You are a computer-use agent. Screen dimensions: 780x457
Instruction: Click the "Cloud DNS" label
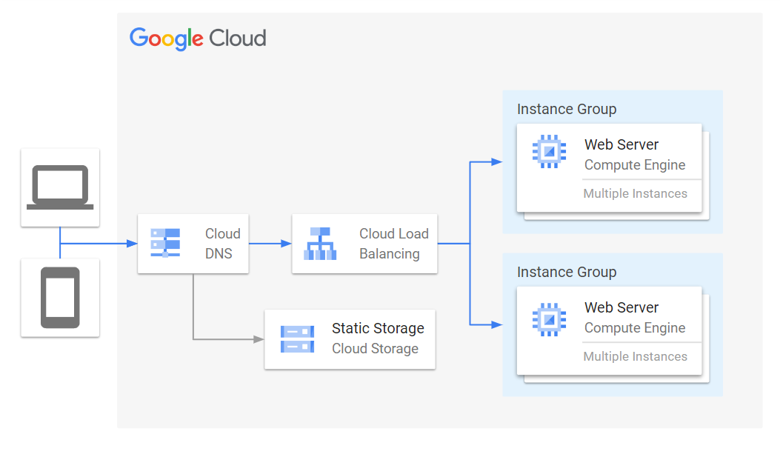pos(222,244)
